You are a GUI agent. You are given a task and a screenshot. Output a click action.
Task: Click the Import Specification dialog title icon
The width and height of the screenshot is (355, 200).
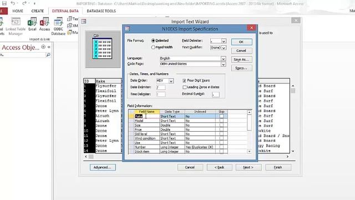(127, 29)
